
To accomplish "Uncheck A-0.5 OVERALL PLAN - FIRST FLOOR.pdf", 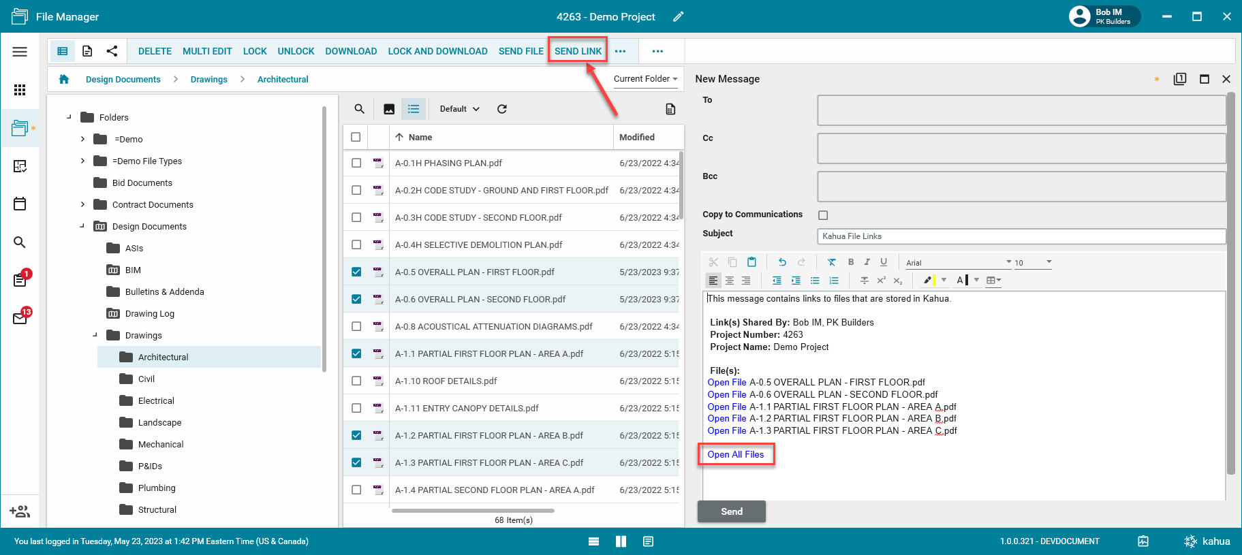I will (356, 272).
